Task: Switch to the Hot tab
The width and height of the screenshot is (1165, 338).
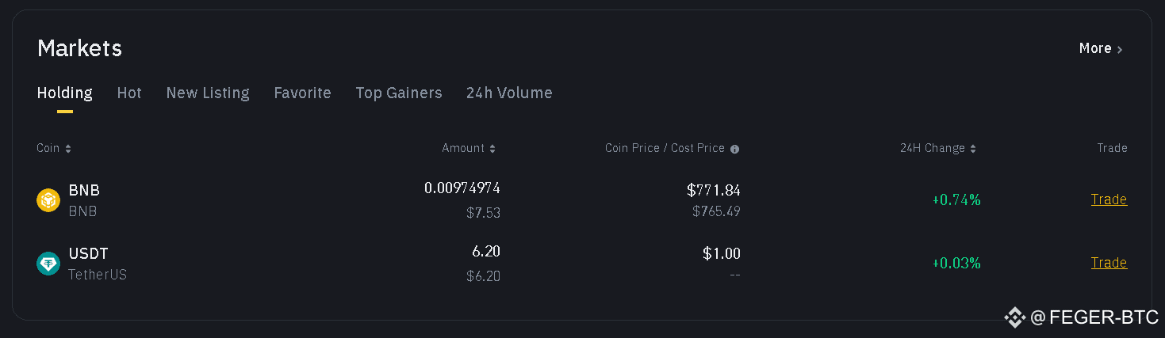Action: point(129,93)
